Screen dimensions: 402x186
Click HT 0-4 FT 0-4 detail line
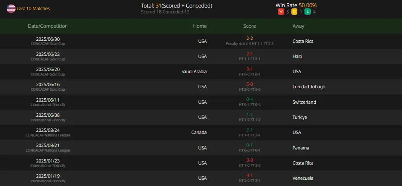pyautogui.click(x=249, y=105)
